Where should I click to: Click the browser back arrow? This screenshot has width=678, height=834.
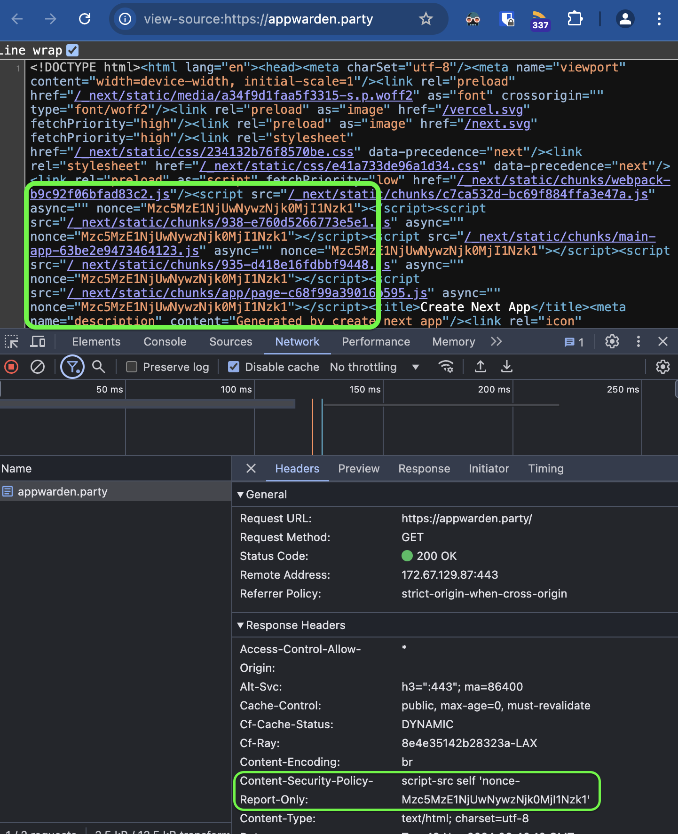coord(17,19)
